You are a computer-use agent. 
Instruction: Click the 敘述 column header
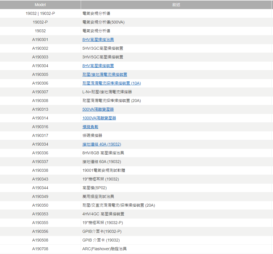pos(176,5)
